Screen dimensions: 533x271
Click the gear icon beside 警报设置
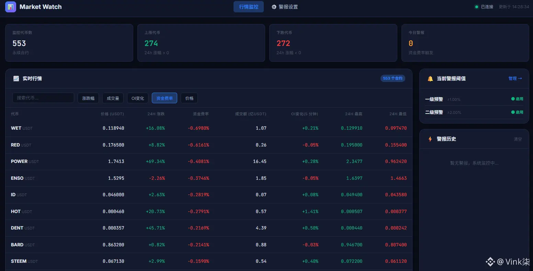274,7
